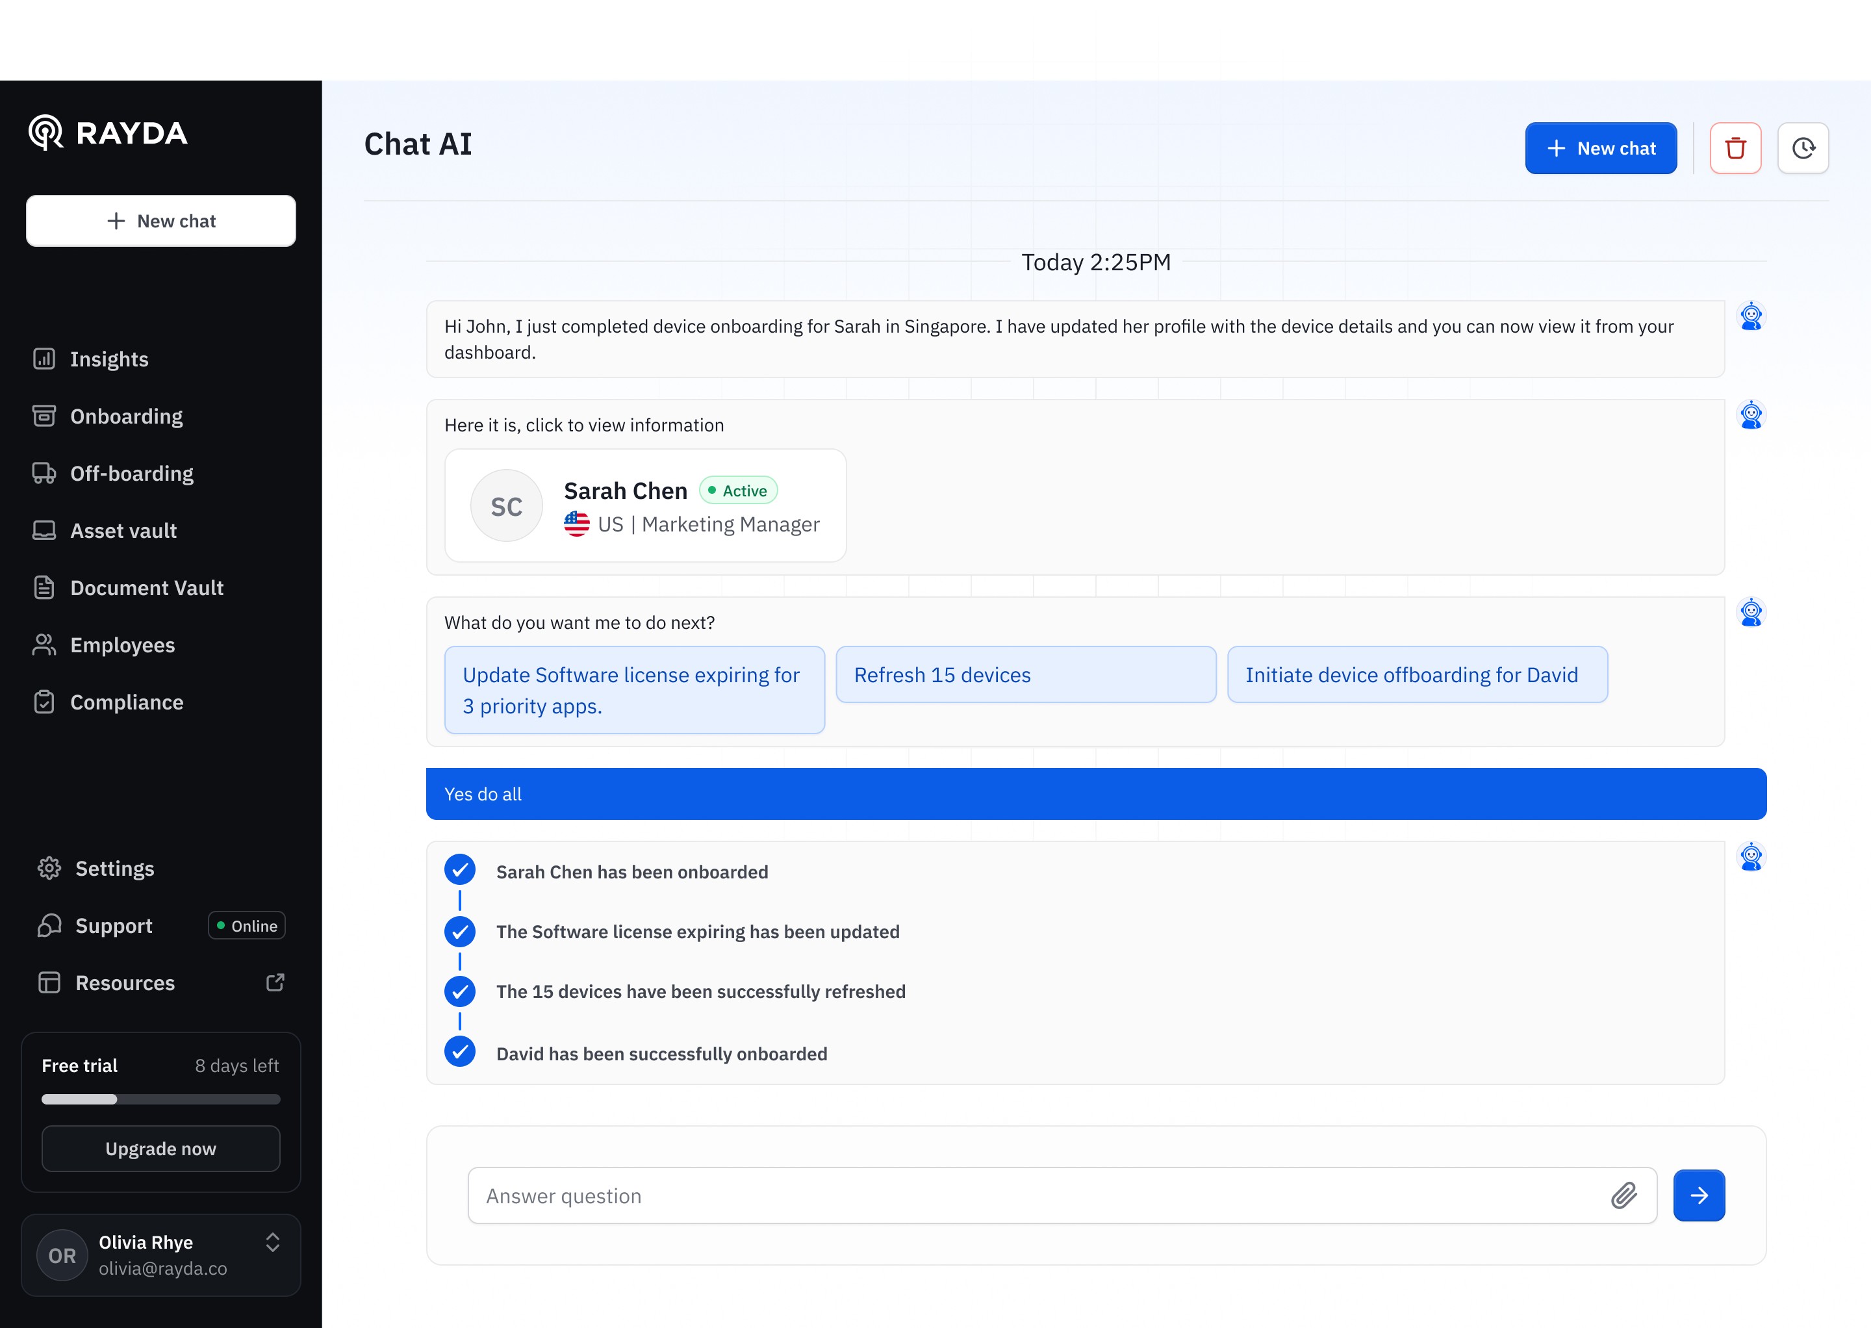Click checkmark for Software license updated

pos(459,932)
